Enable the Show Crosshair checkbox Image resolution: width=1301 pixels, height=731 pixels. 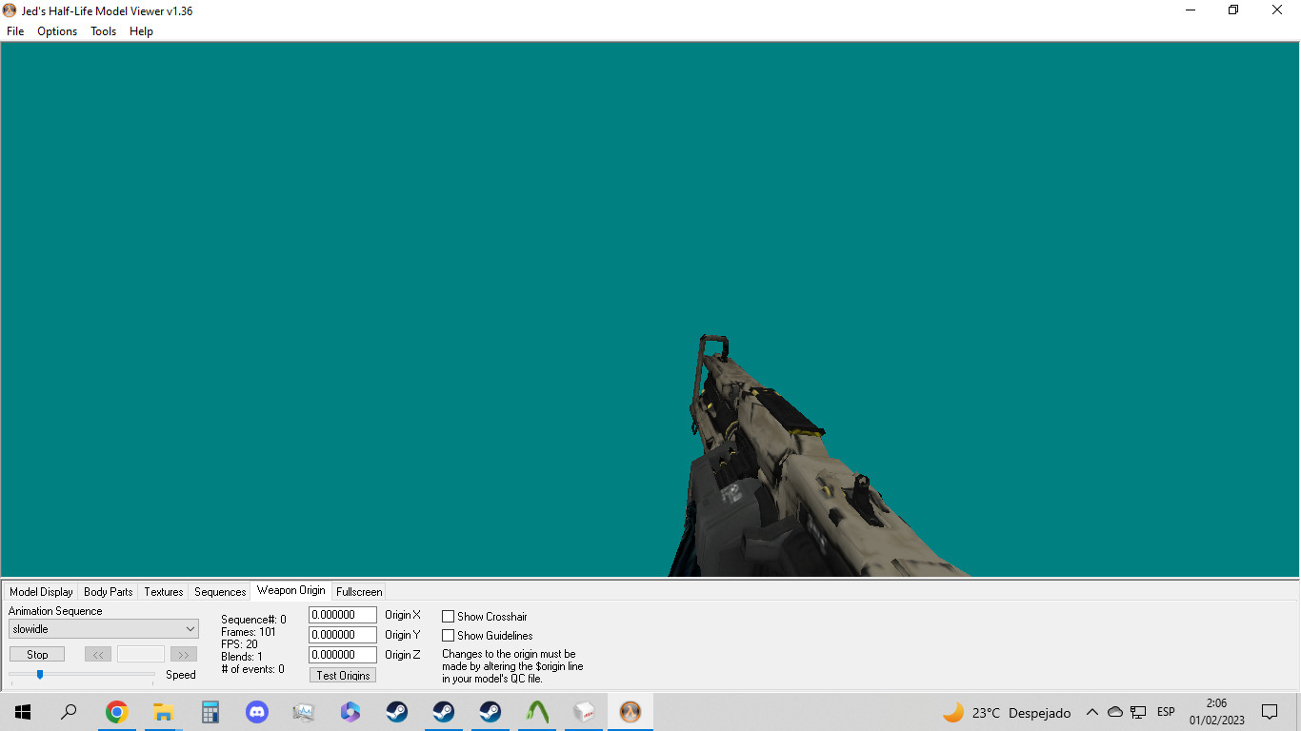(448, 616)
